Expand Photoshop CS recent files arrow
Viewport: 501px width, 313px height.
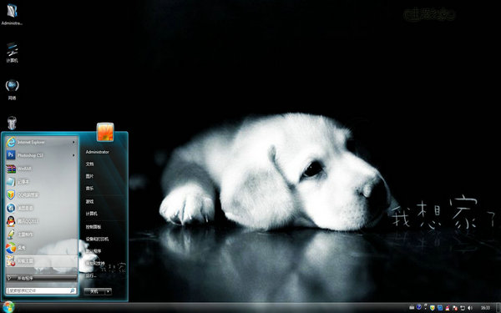click(73, 155)
